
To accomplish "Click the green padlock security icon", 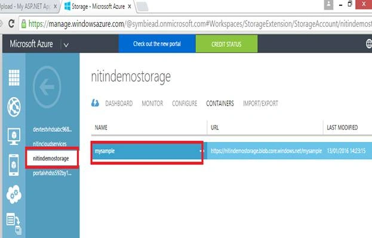I will (23, 24).
